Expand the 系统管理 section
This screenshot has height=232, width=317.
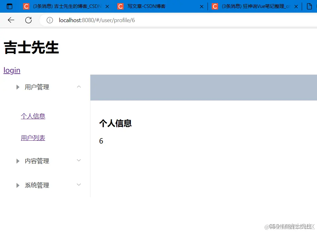(x=78, y=185)
